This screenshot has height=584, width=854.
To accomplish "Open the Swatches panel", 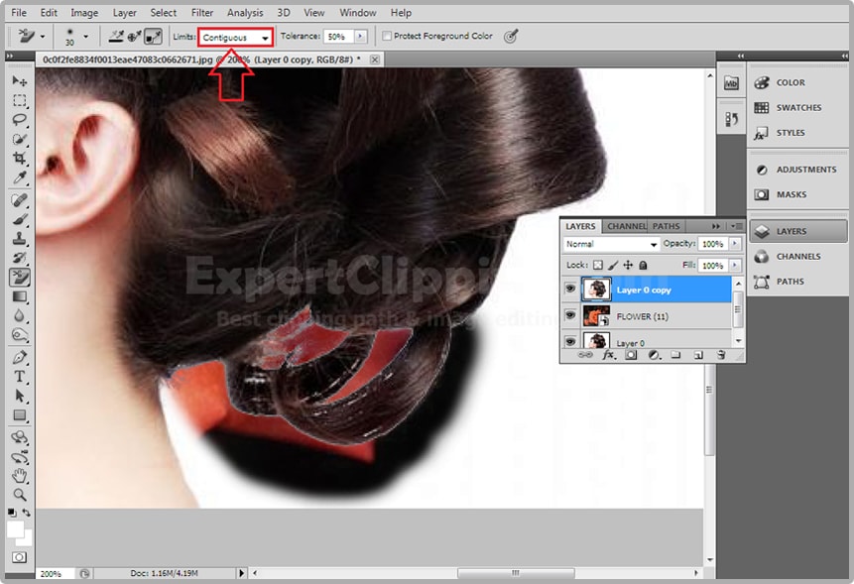I will [x=797, y=107].
